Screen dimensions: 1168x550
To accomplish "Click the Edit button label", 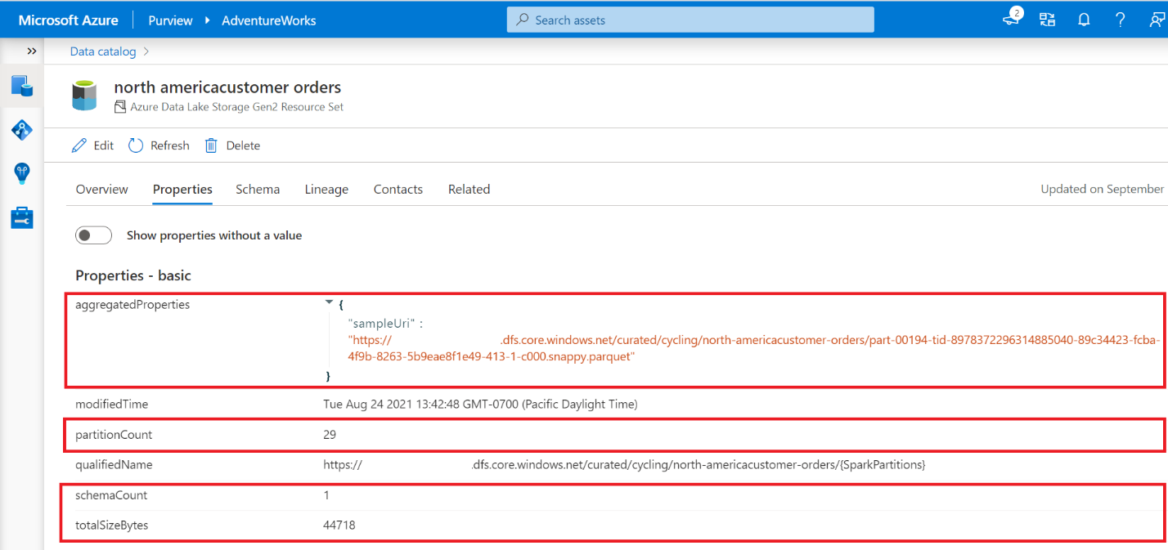I will click(x=104, y=145).
